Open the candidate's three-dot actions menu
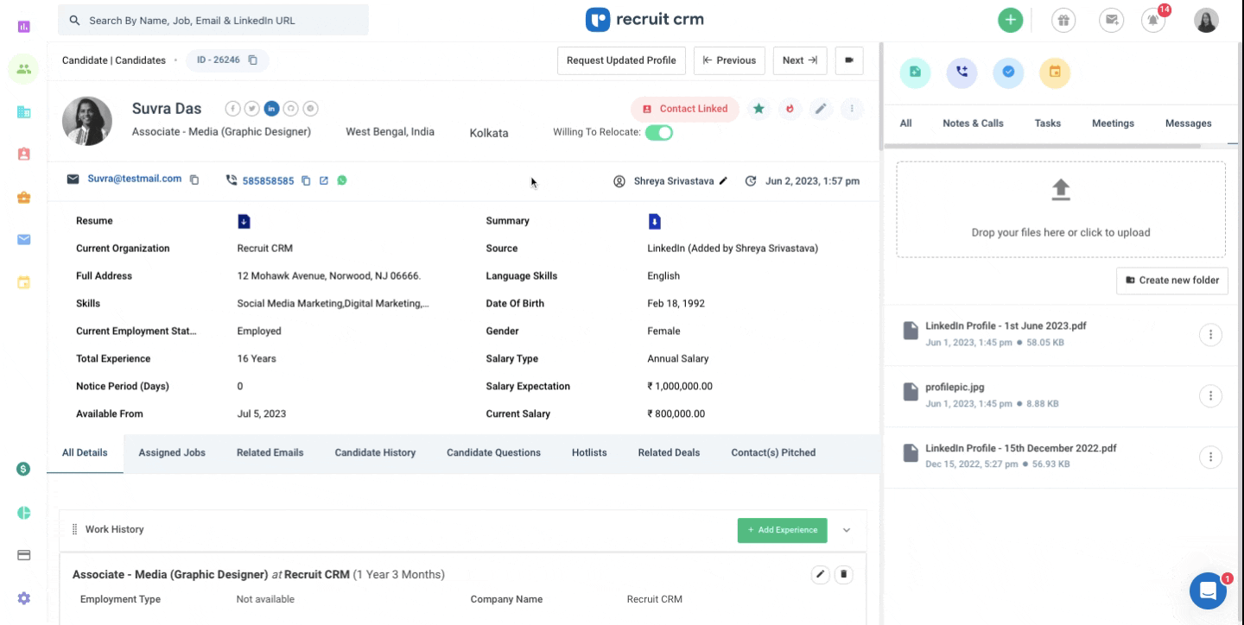The image size is (1244, 625). point(852,108)
